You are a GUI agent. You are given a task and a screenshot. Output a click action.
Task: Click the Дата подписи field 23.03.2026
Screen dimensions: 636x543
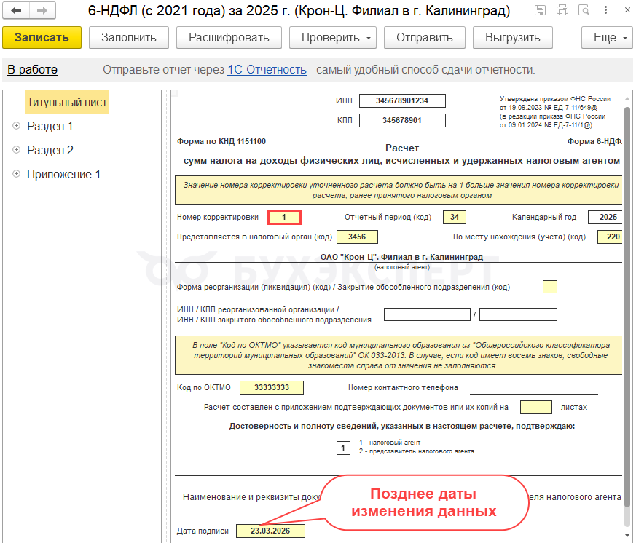pos(270,531)
